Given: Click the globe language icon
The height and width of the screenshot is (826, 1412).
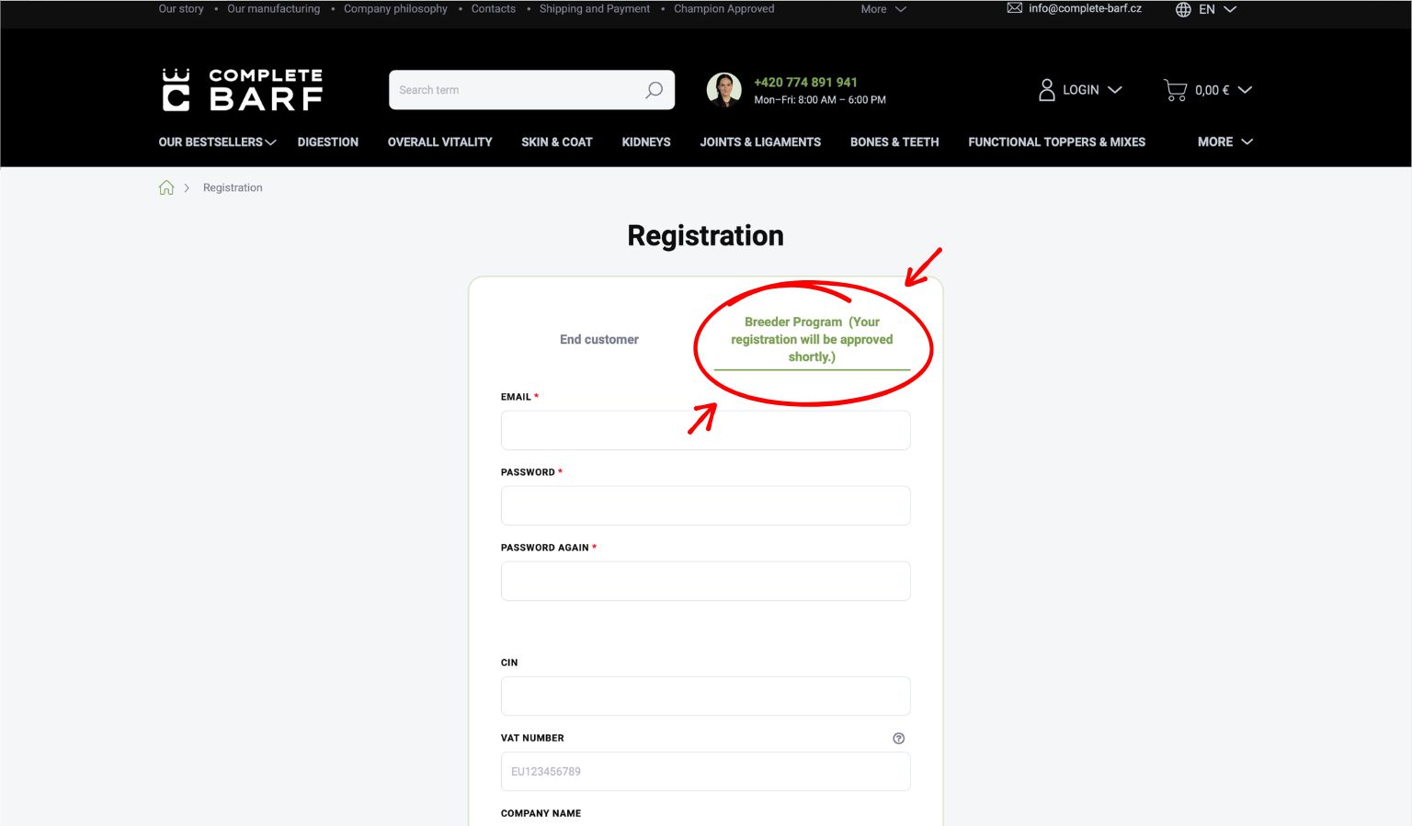Looking at the screenshot, I should [x=1183, y=9].
